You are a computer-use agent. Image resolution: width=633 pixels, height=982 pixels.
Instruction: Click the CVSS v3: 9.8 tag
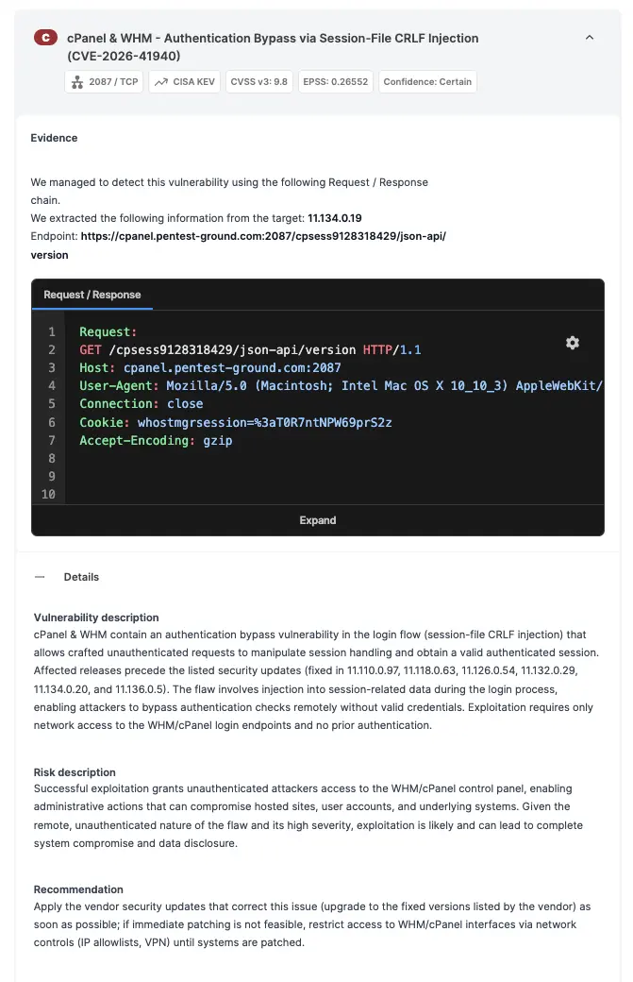tap(258, 82)
